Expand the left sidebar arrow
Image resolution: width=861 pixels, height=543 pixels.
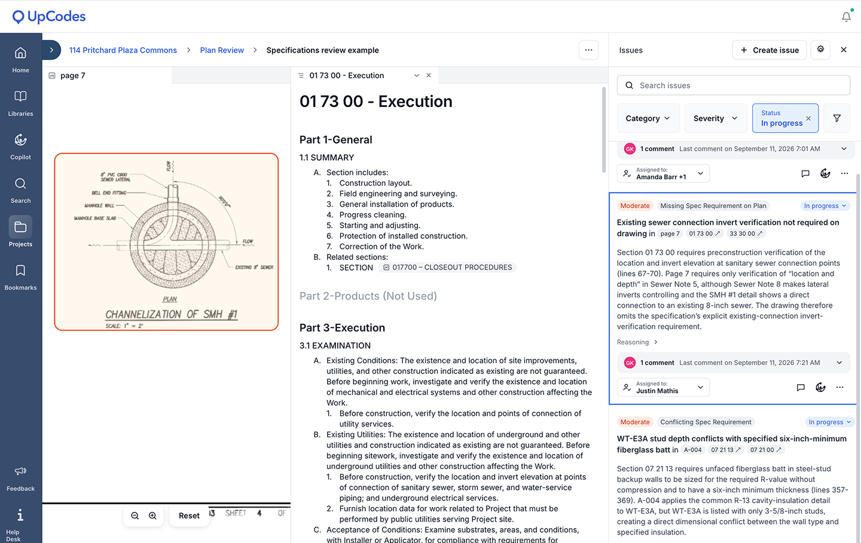pyautogui.click(x=51, y=50)
